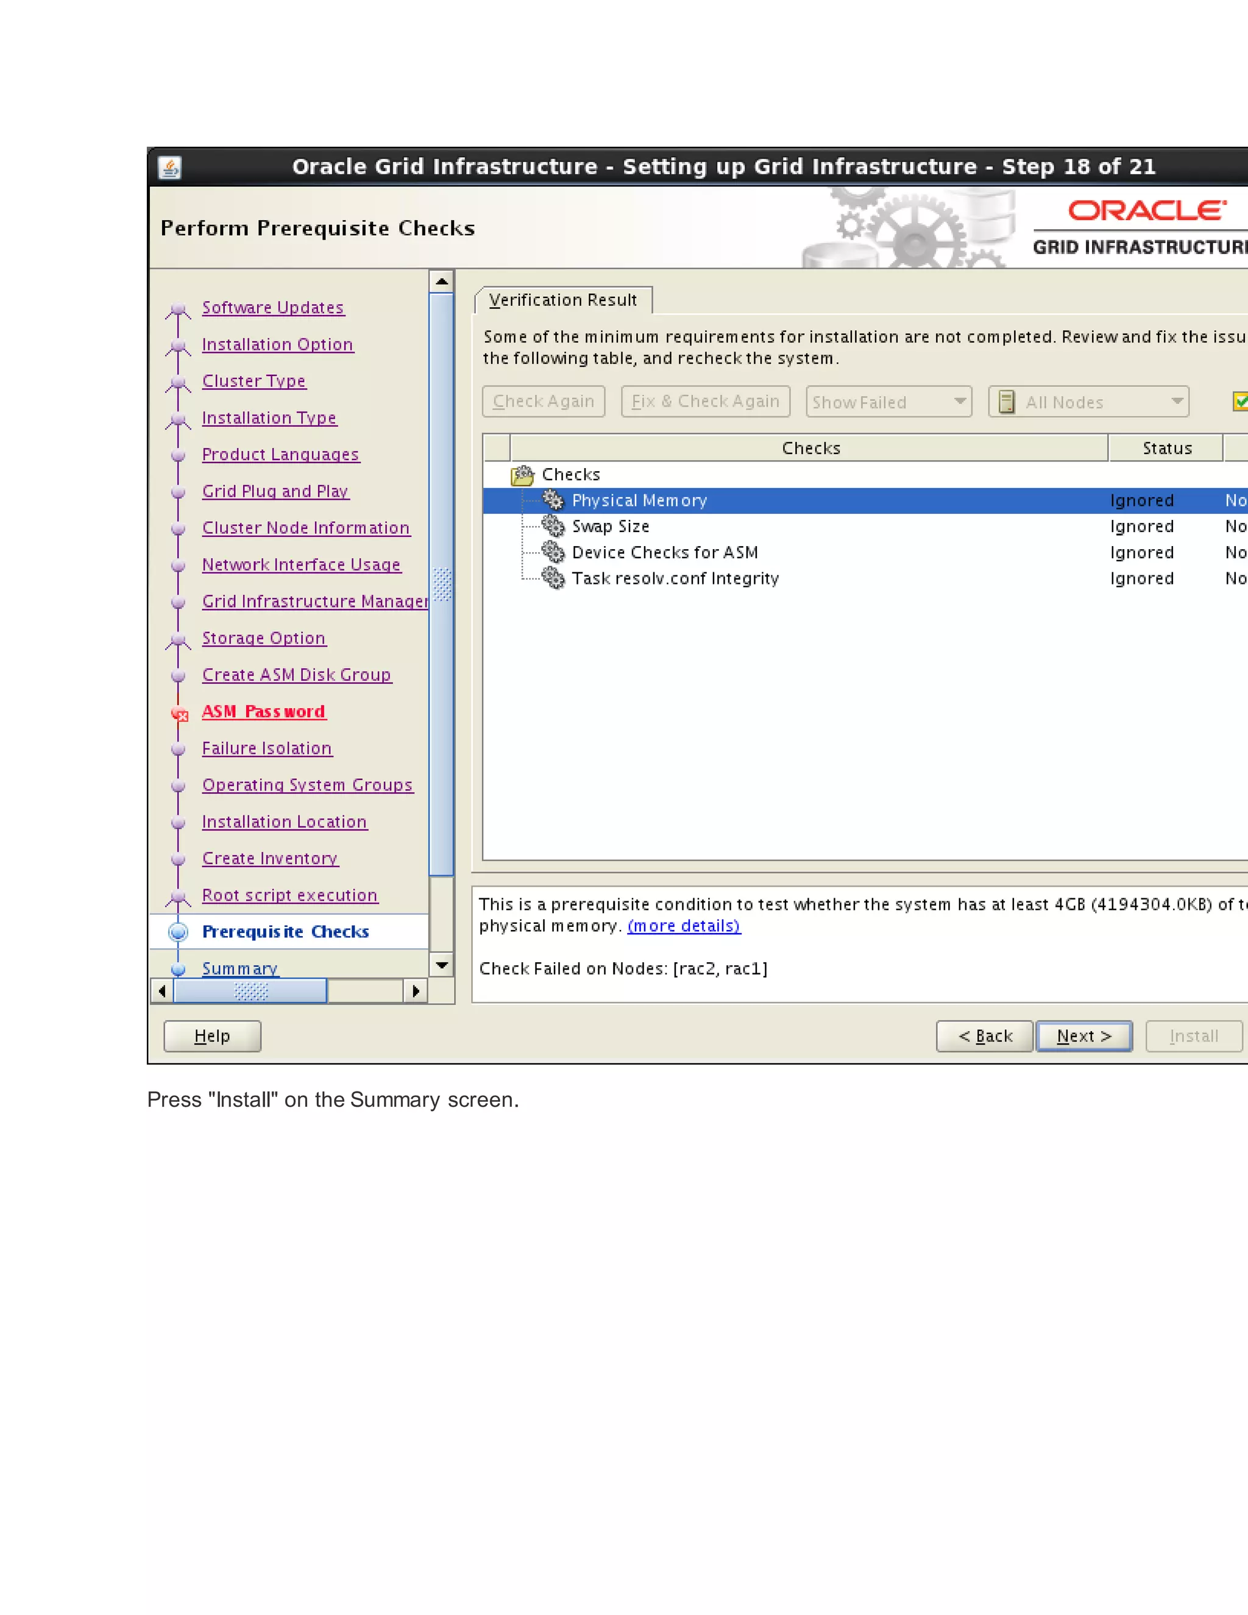Click the Checks root tree node
This screenshot has width=1248, height=1615.
(571, 475)
